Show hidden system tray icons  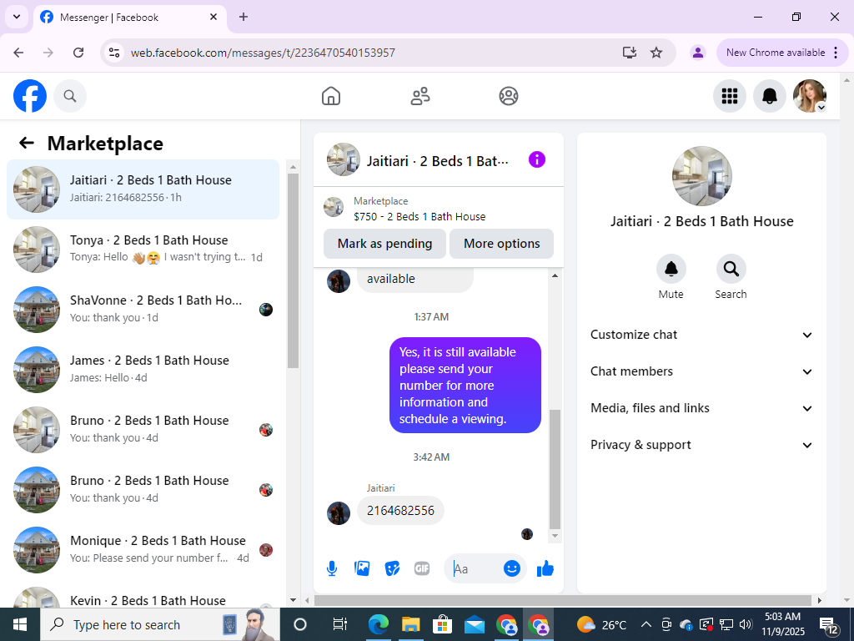click(646, 624)
